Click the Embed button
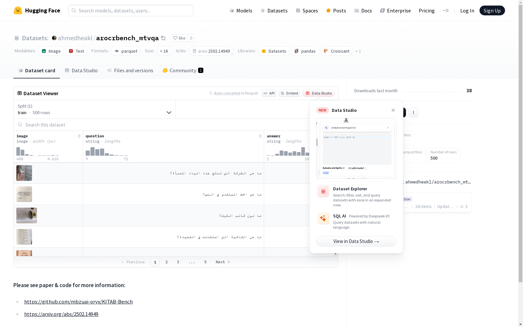 [x=289, y=93]
